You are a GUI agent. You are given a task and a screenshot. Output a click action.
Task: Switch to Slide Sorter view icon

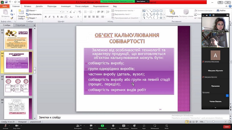point(190,122)
